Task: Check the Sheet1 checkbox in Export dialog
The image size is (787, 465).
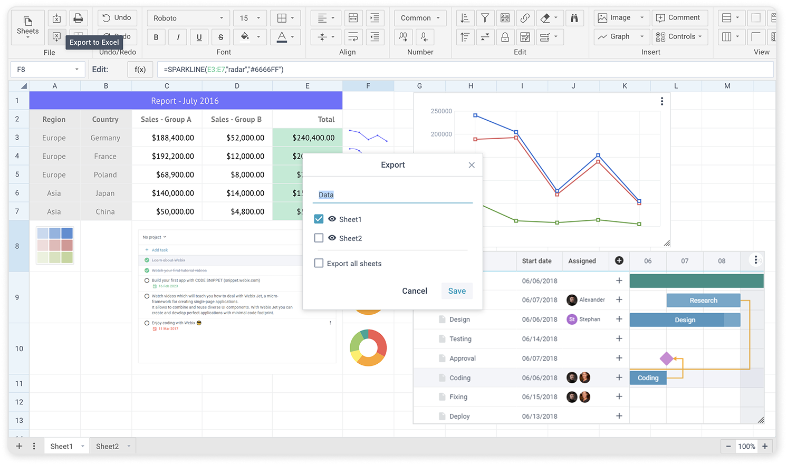Action: click(x=319, y=219)
